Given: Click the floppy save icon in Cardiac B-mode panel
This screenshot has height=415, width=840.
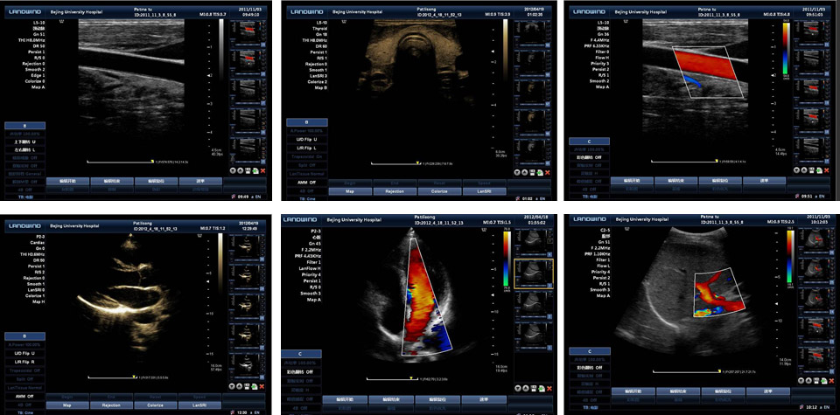Looking at the screenshot, I should click(x=247, y=386).
